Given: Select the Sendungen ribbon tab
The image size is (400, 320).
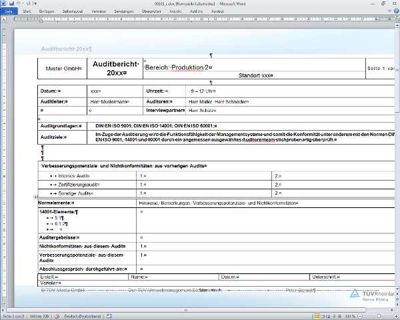Looking at the screenshot, I should (123, 11).
